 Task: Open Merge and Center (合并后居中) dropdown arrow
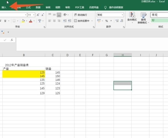pyautogui.click(x=92, y=21)
